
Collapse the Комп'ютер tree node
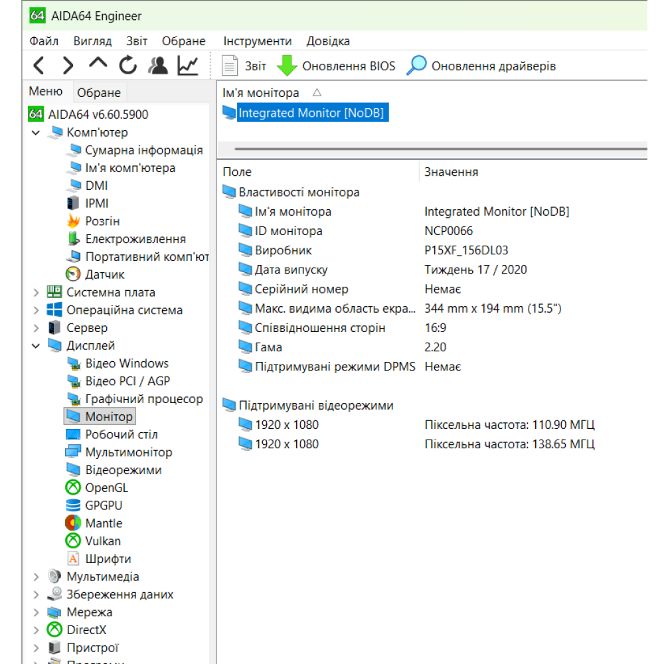coord(36,133)
